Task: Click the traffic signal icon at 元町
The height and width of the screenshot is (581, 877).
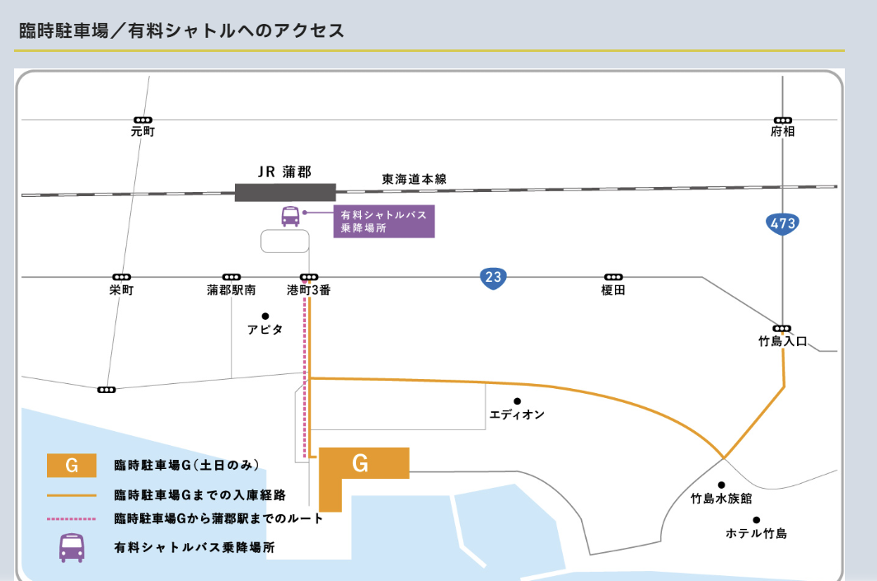Action: pyautogui.click(x=143, y=120)
